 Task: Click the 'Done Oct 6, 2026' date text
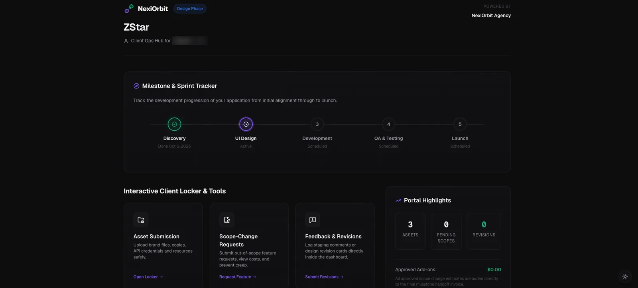[174, 146]
